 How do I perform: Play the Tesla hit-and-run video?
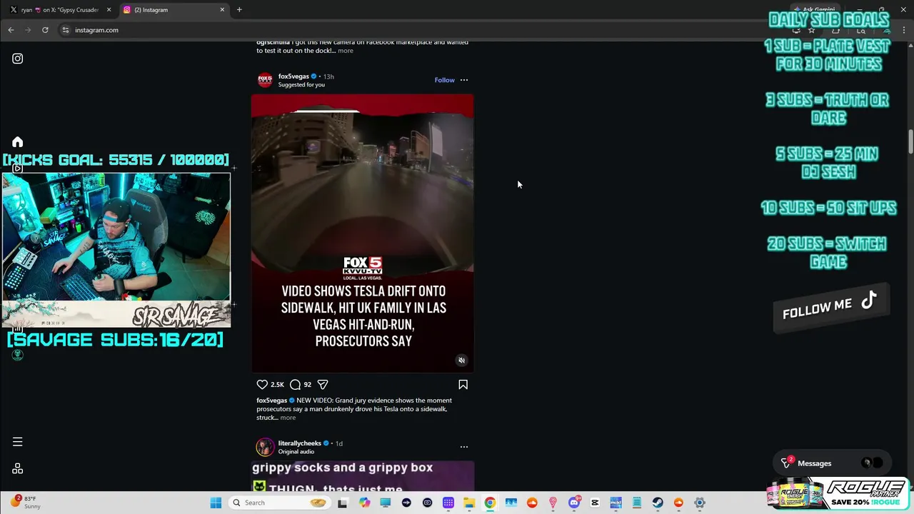coord(362,233)
